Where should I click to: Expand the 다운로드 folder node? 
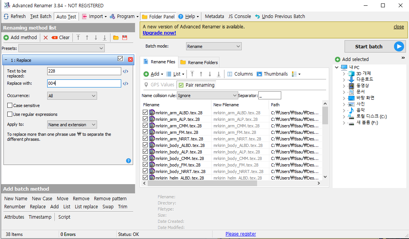pos(344,80)
